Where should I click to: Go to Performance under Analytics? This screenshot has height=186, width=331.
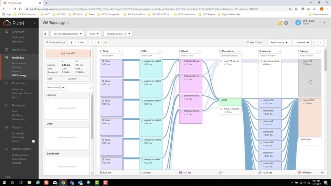(19, 63)
